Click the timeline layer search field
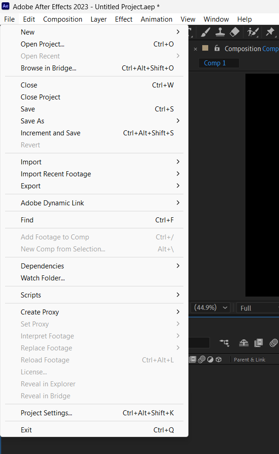Viewport: 279px width, 454px height. click(199, 343)
